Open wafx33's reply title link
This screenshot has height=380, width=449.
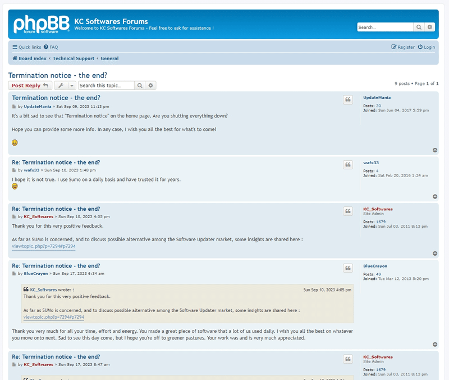56,162
